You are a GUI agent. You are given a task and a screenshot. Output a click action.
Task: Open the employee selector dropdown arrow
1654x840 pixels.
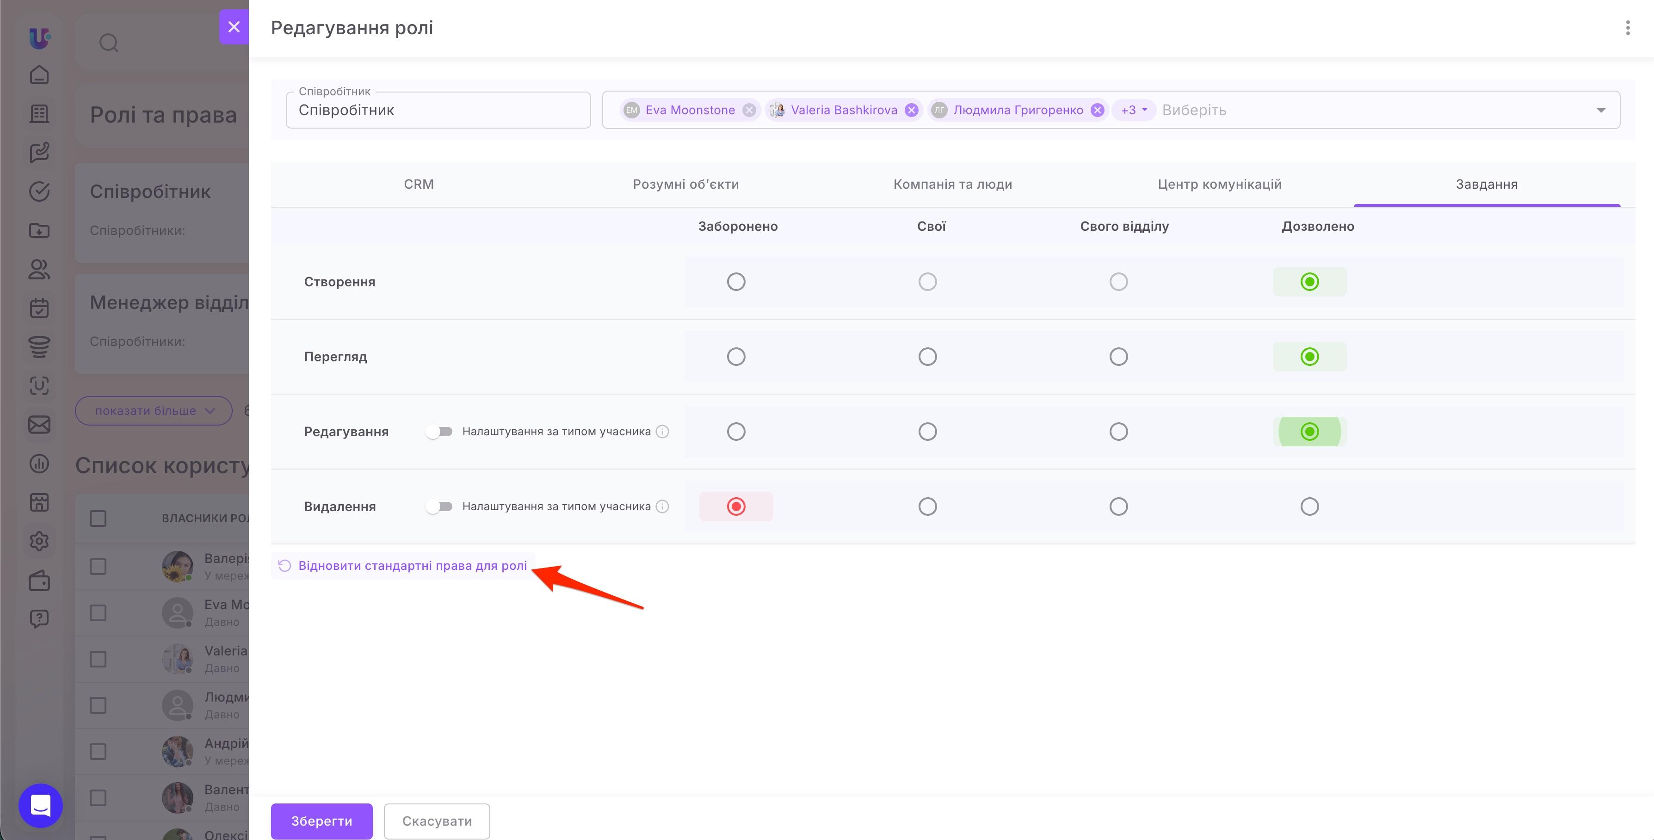pos(1601,111)
